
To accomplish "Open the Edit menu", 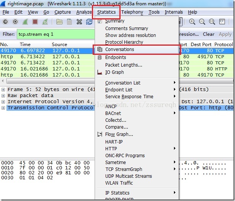I will coord(18,12).
